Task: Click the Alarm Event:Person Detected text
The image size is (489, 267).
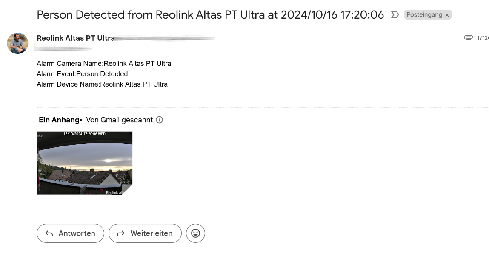Action: pos(82,74)
